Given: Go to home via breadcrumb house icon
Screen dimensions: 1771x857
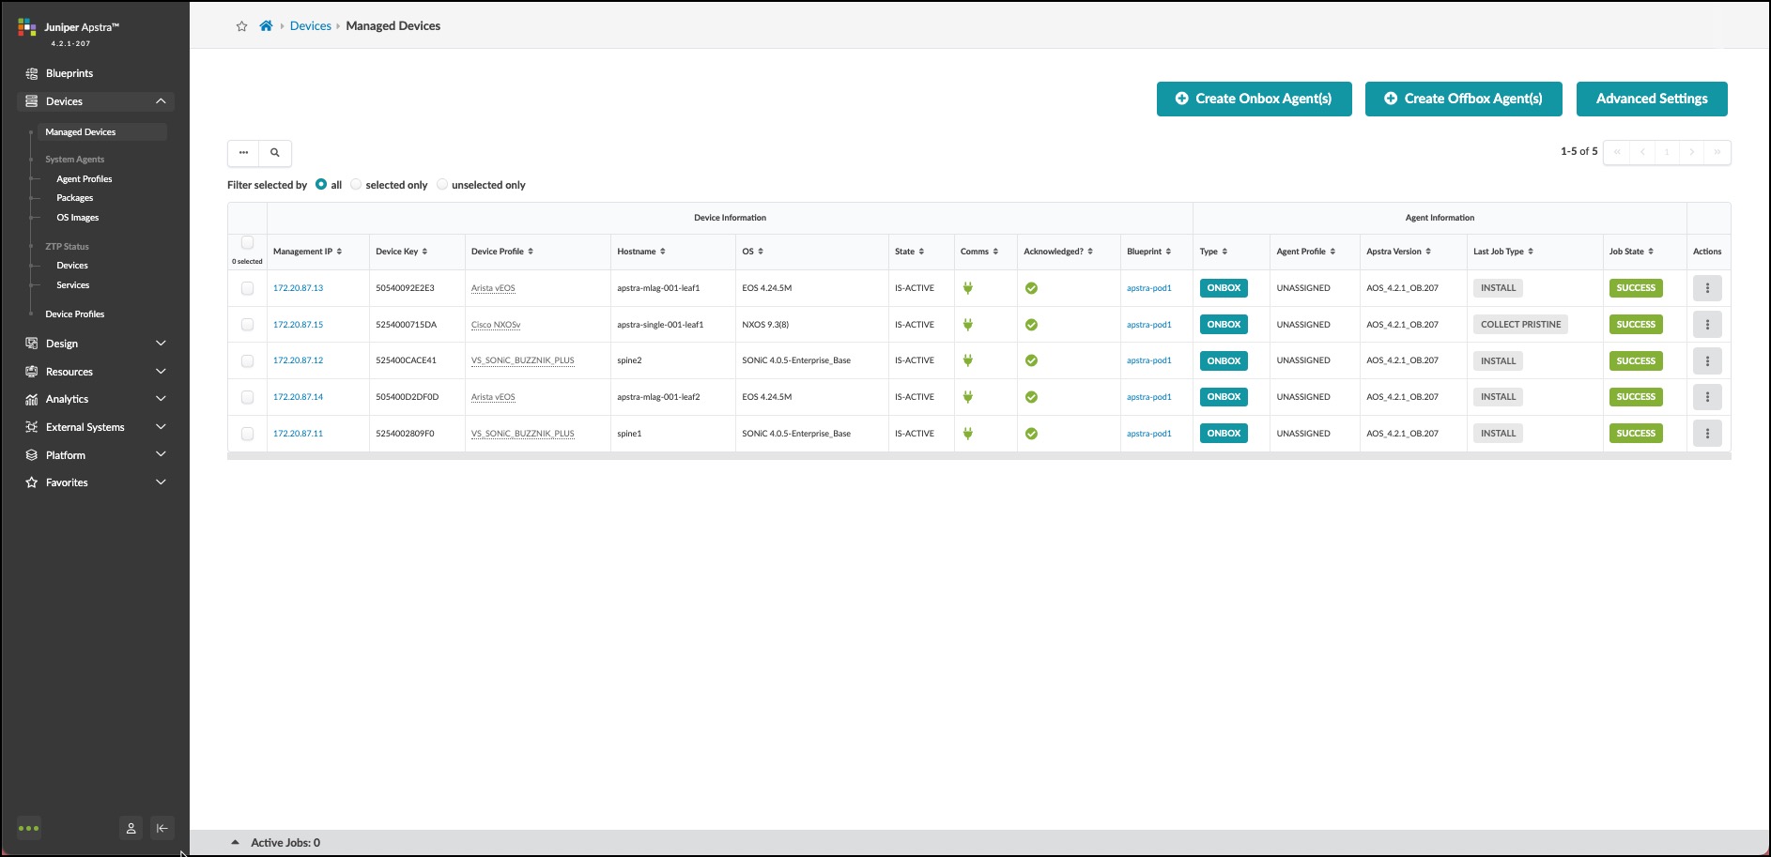Looking at the screenshot, I should [266, 26].
